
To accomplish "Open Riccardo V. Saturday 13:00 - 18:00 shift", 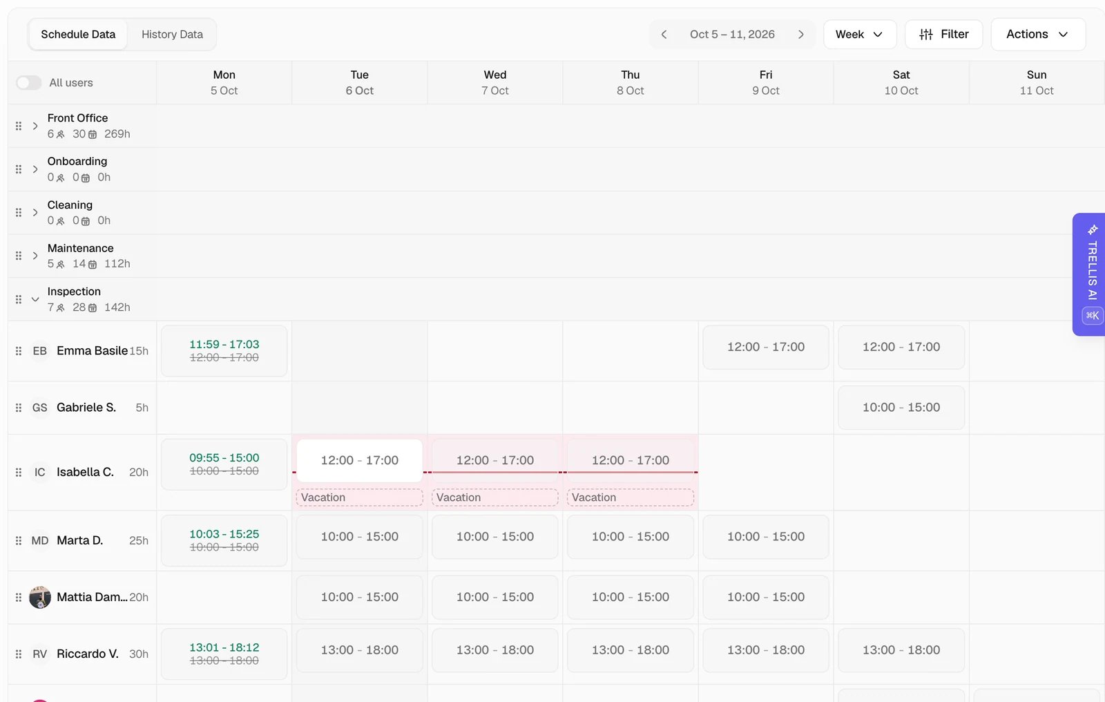I will [x=901, y=650].
